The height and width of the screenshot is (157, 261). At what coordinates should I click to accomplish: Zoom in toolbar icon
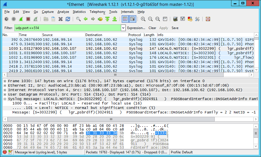pos(143,19)
